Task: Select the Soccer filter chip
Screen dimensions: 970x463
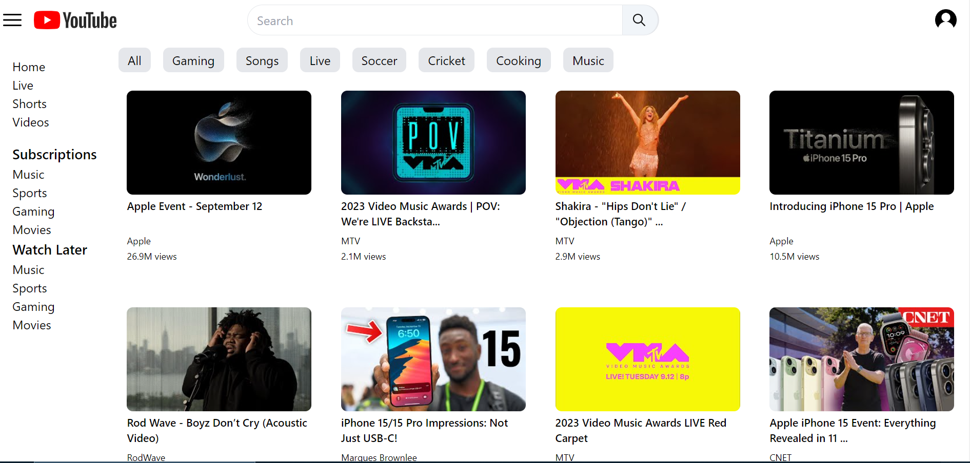Action: 379,60
